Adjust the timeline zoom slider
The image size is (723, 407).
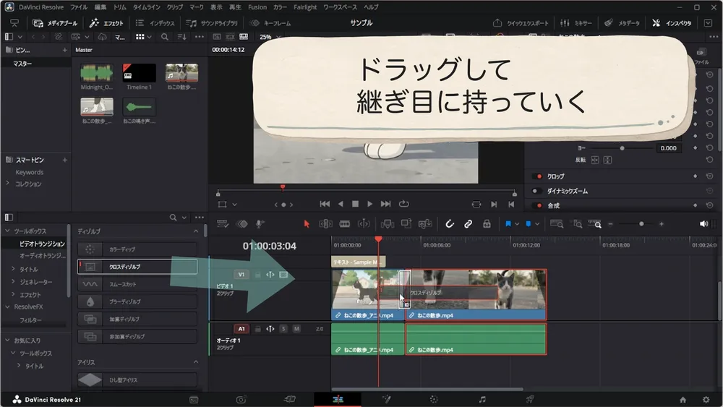click(x=641, y=224)
